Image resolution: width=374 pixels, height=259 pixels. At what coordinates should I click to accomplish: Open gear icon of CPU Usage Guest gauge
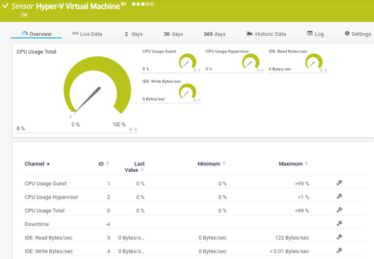tap(195, 70)
